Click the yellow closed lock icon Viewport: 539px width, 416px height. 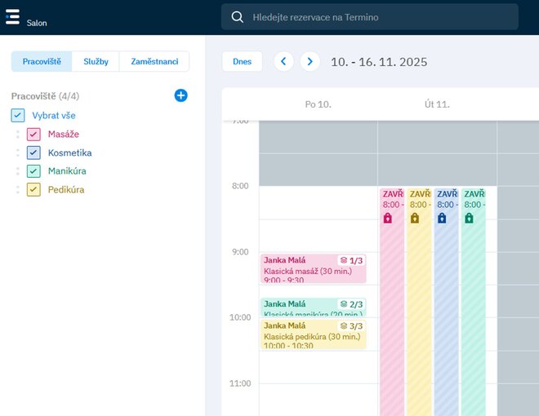tap(415, 218)
